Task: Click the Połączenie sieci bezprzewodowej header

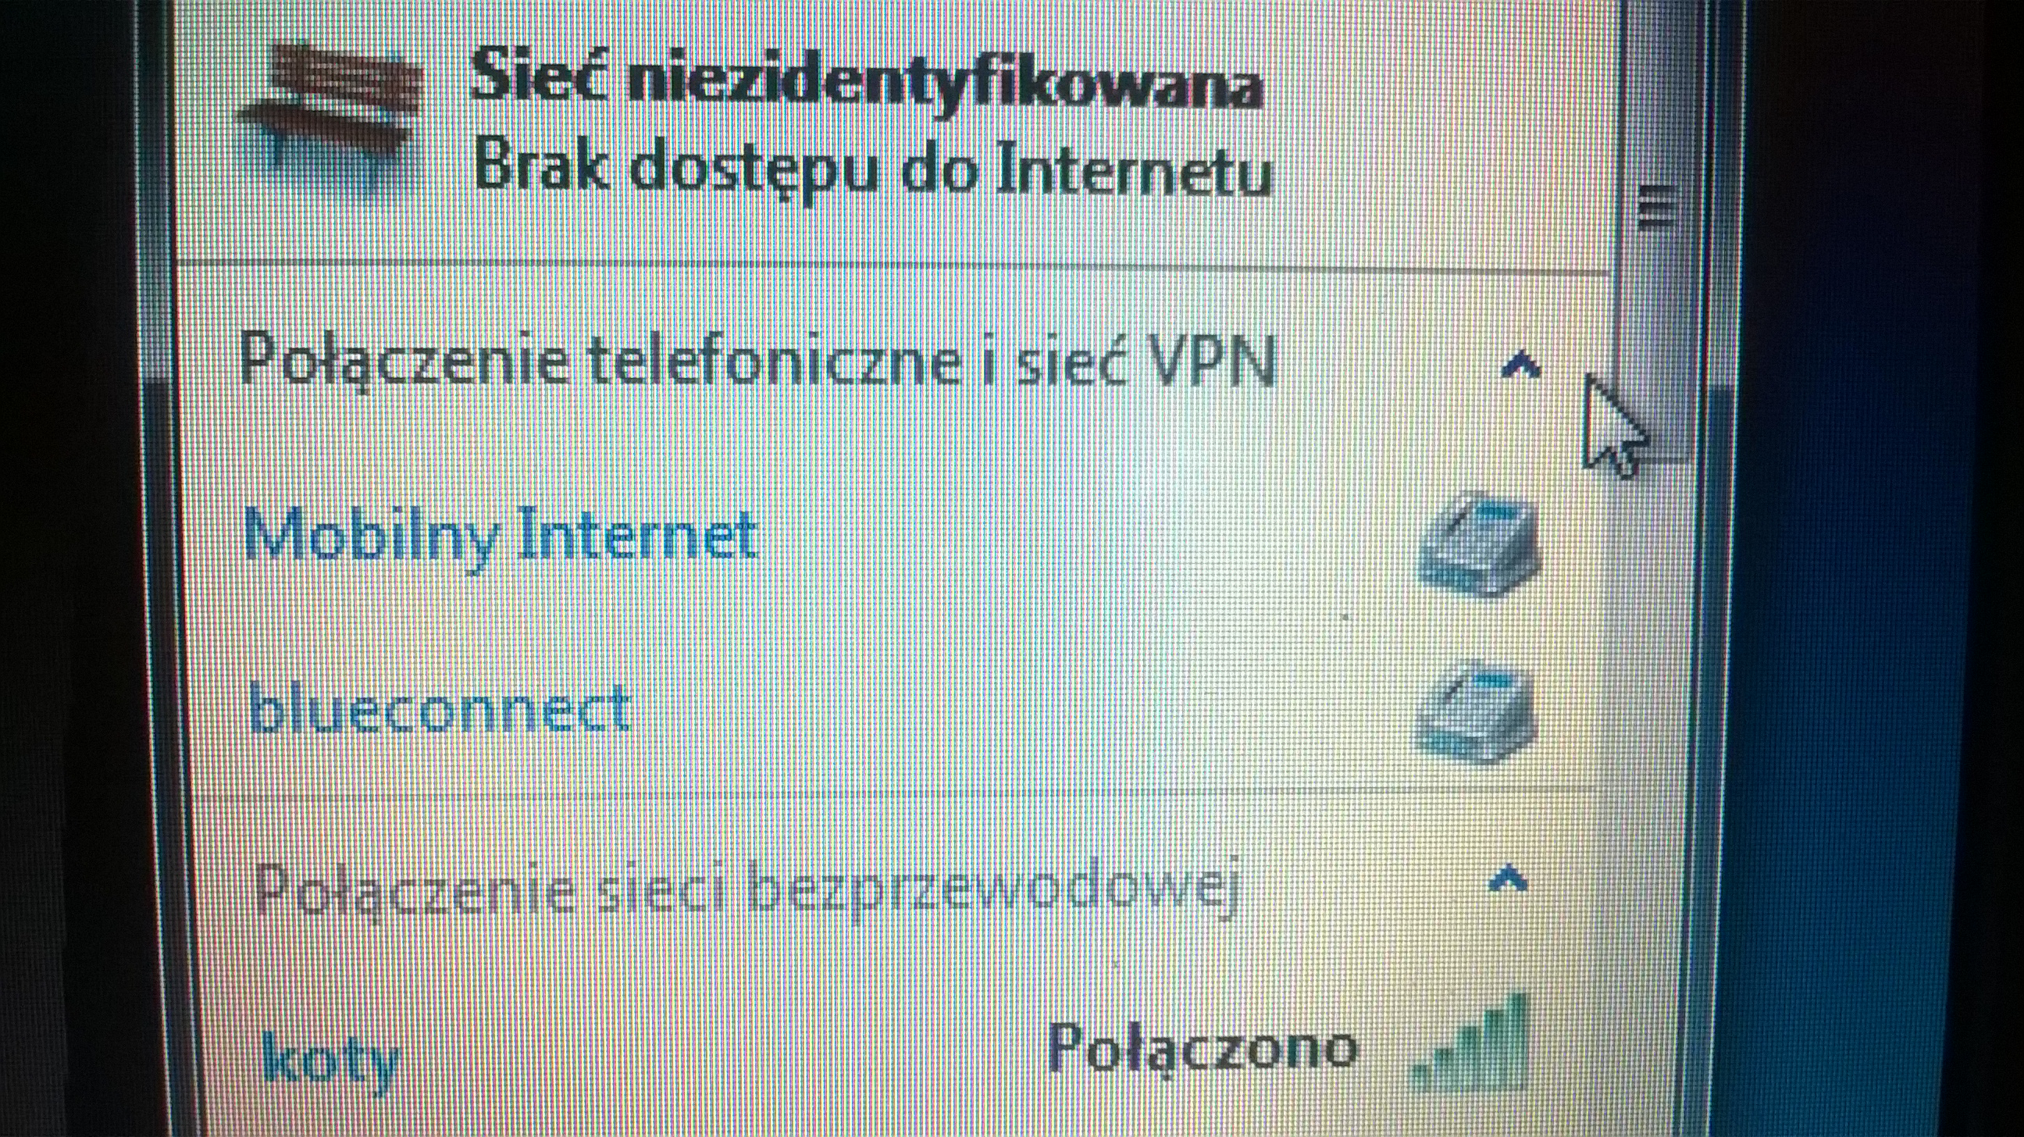Action: pyautogui.click(x=747, y=891)
